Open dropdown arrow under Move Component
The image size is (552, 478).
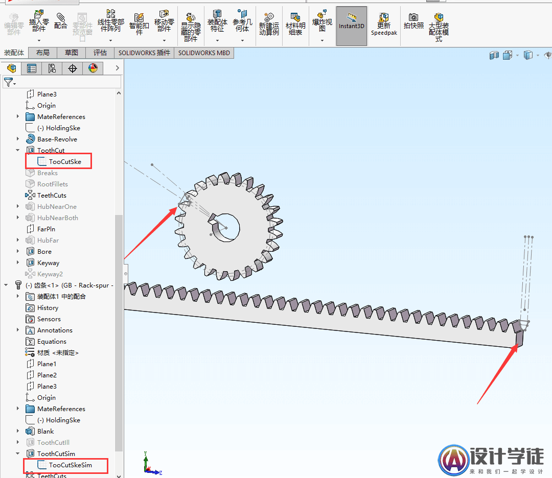[x=164, y=40]
